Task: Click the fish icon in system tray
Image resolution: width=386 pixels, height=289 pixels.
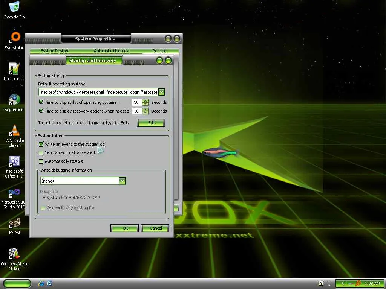Action: (351, 284)
